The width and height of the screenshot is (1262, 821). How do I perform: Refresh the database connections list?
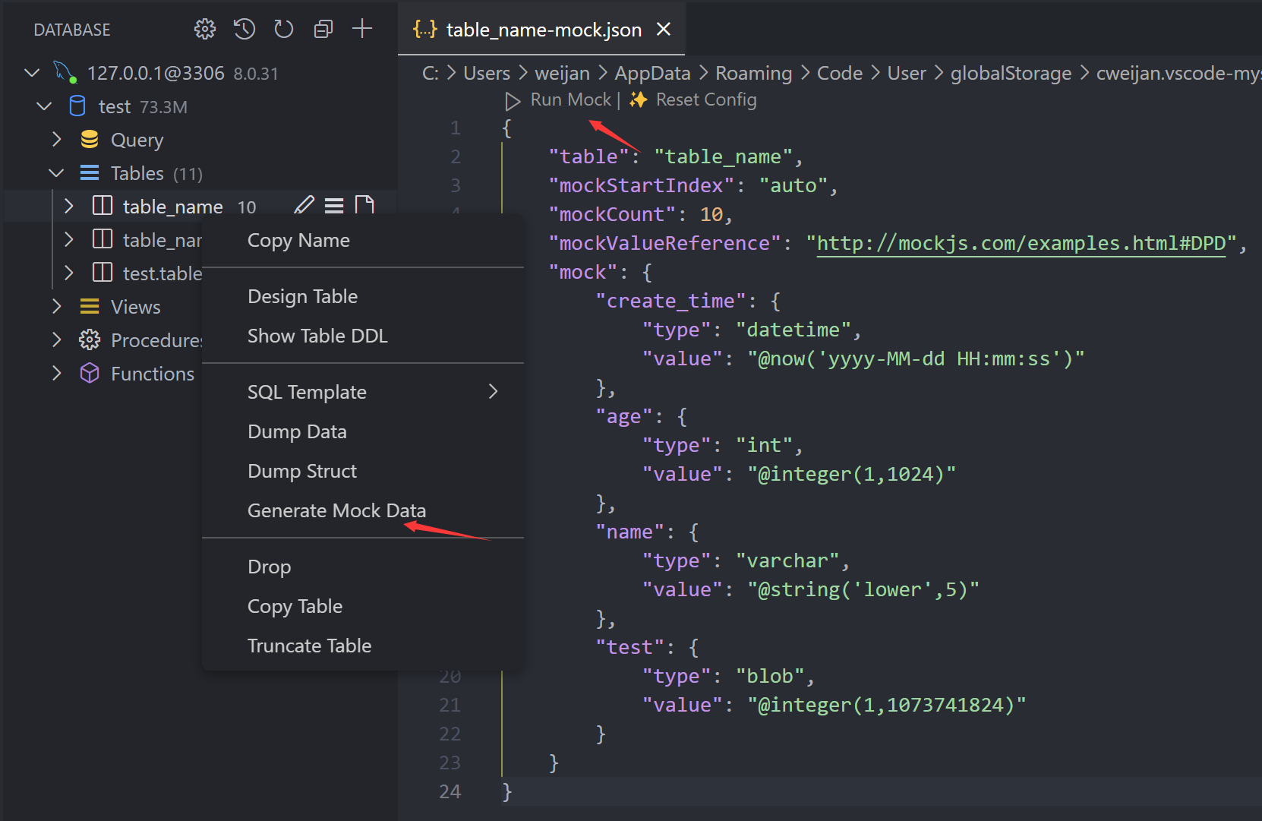[283, 30]
